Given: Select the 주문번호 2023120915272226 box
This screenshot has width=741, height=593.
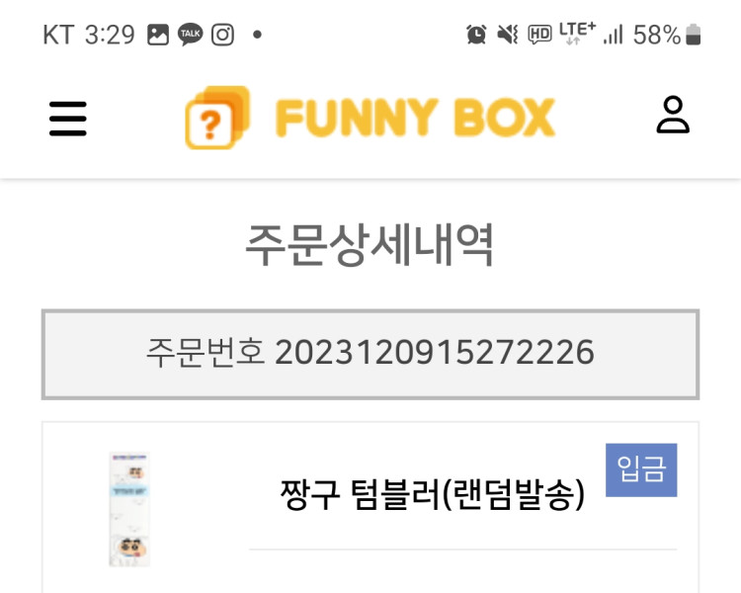Looking at the screenshot, I should (370, 353).
